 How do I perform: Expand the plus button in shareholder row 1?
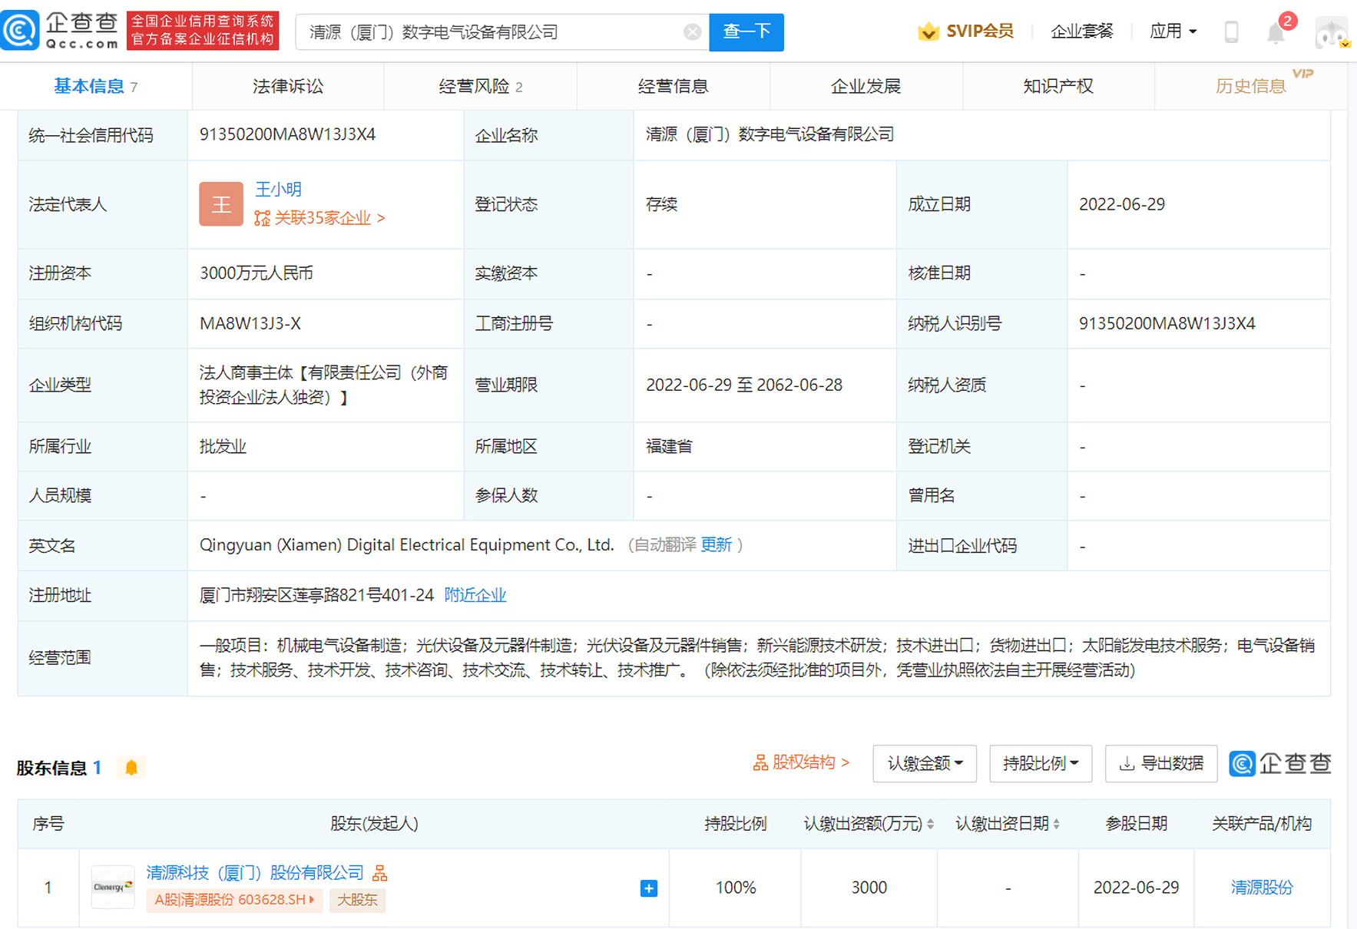pos(649,888)
